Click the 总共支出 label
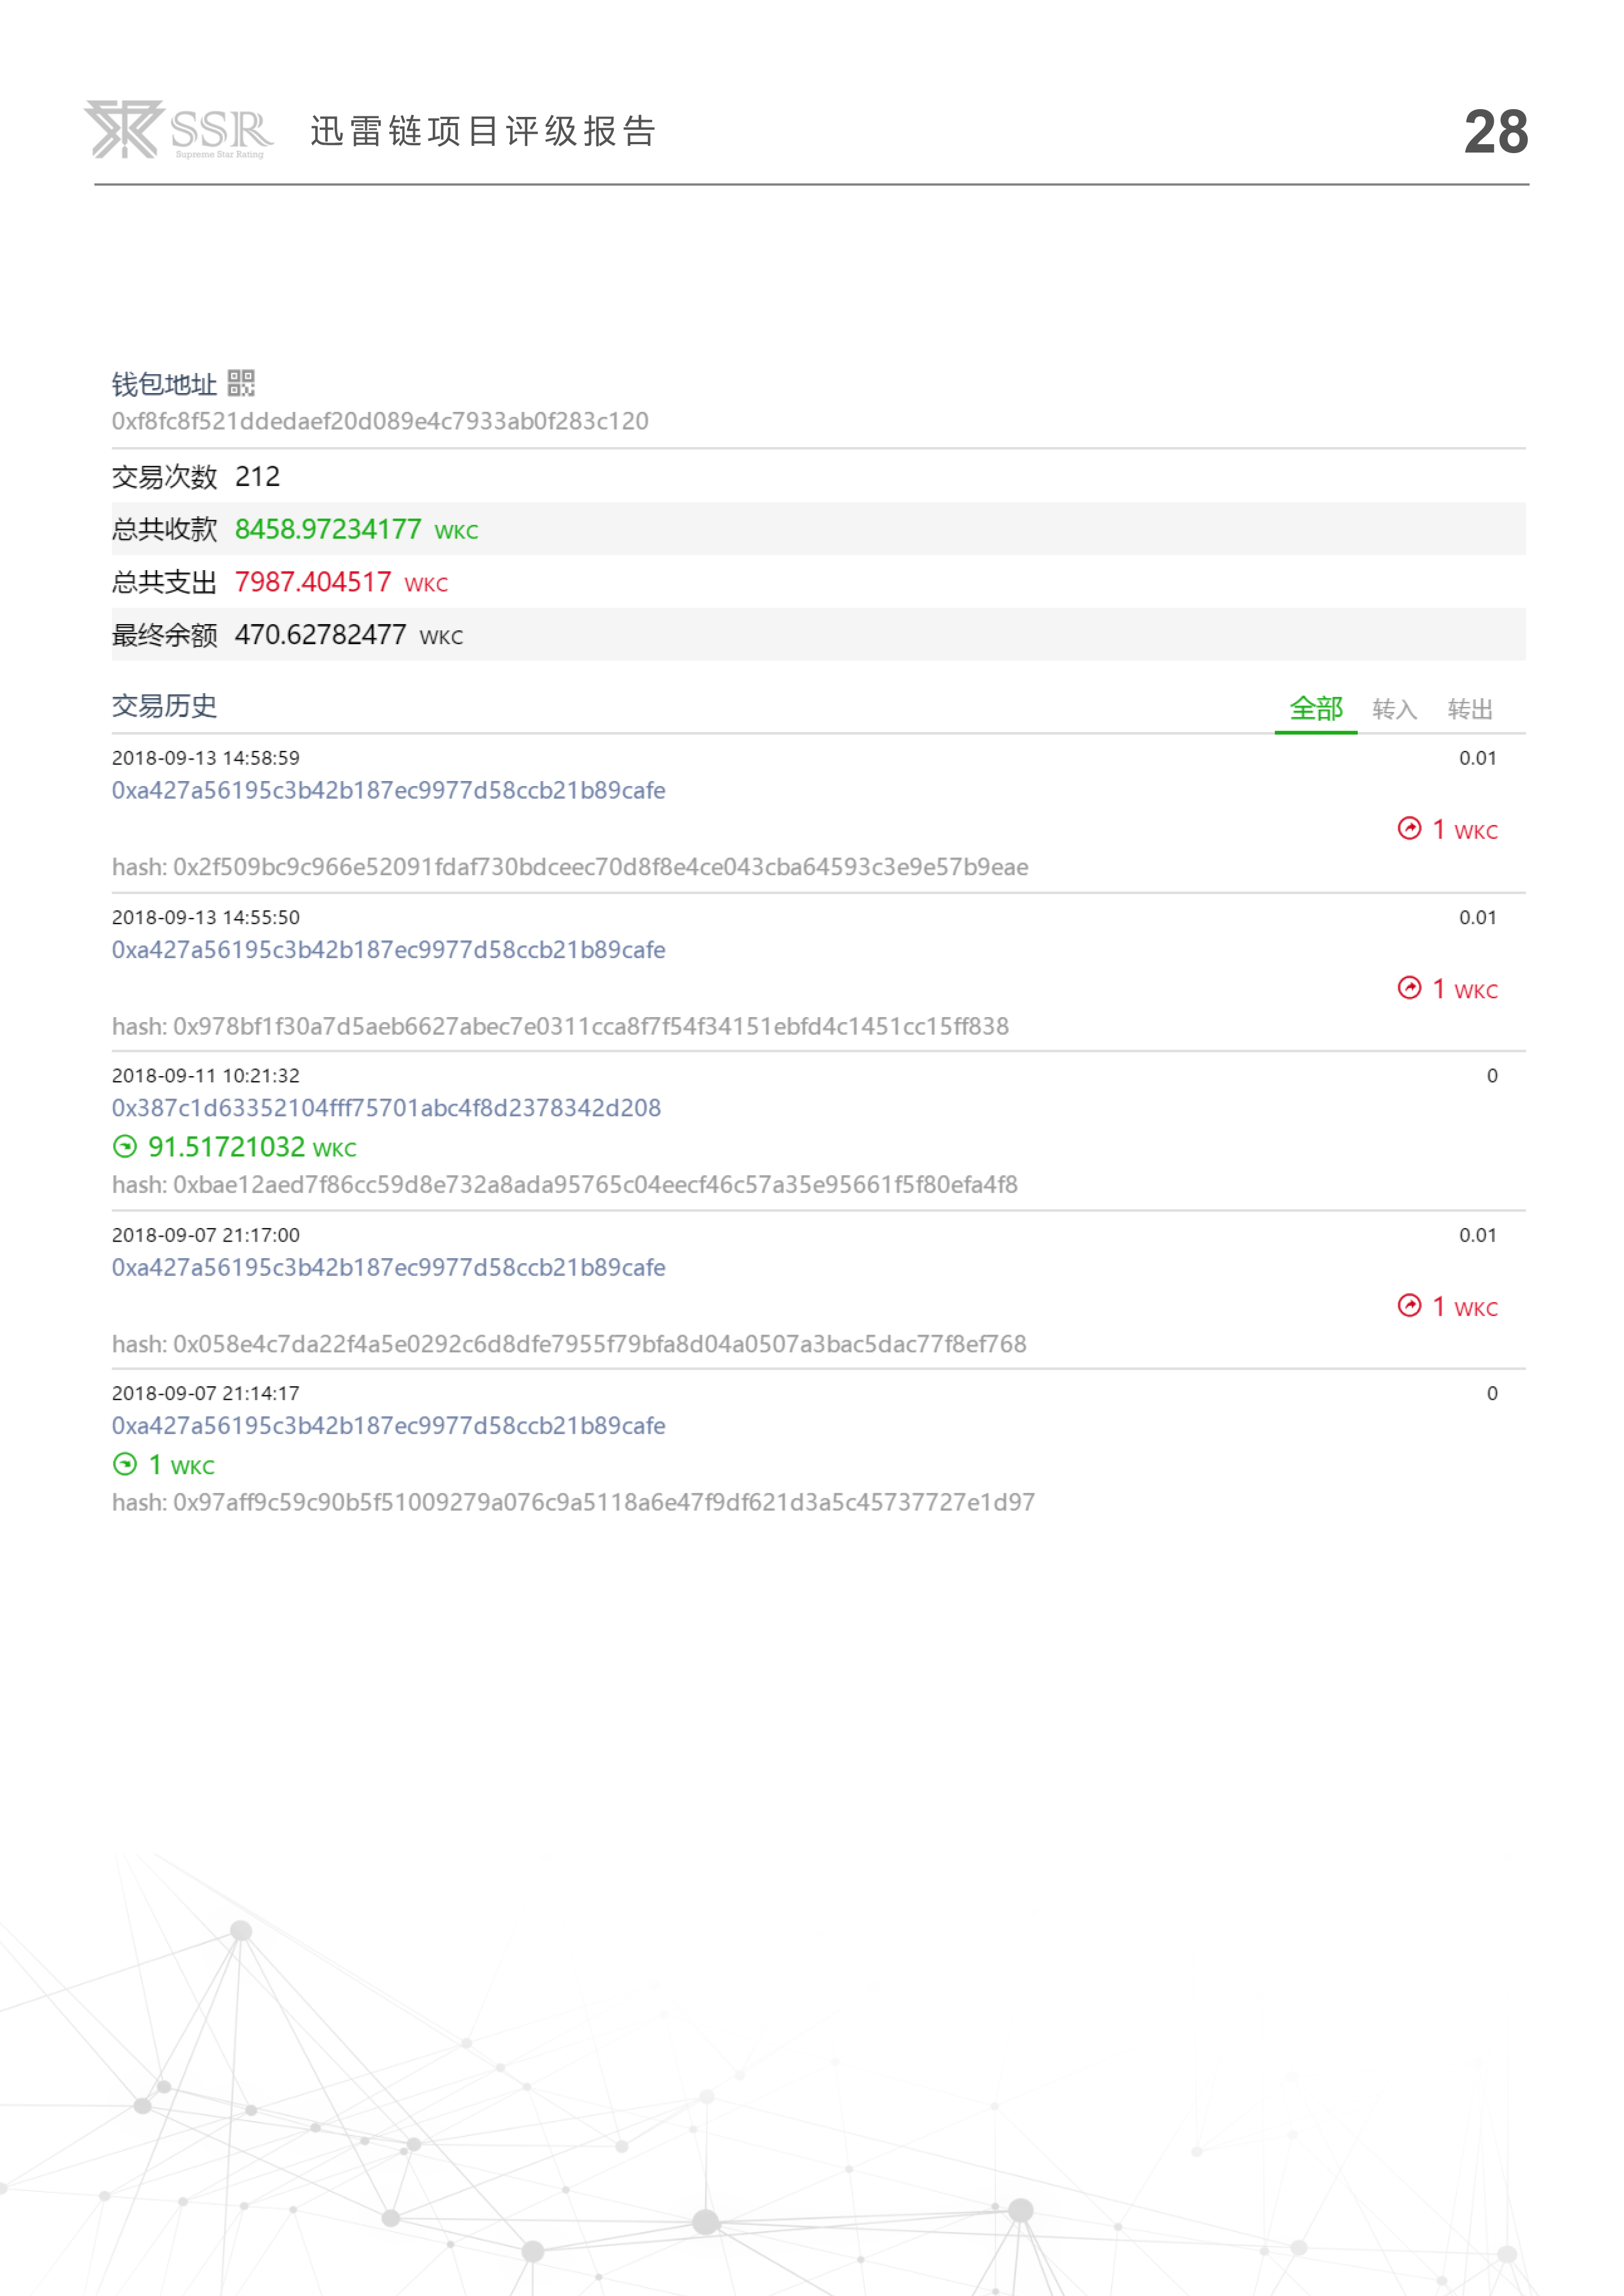1624x2296 pixels. point(164,582)
